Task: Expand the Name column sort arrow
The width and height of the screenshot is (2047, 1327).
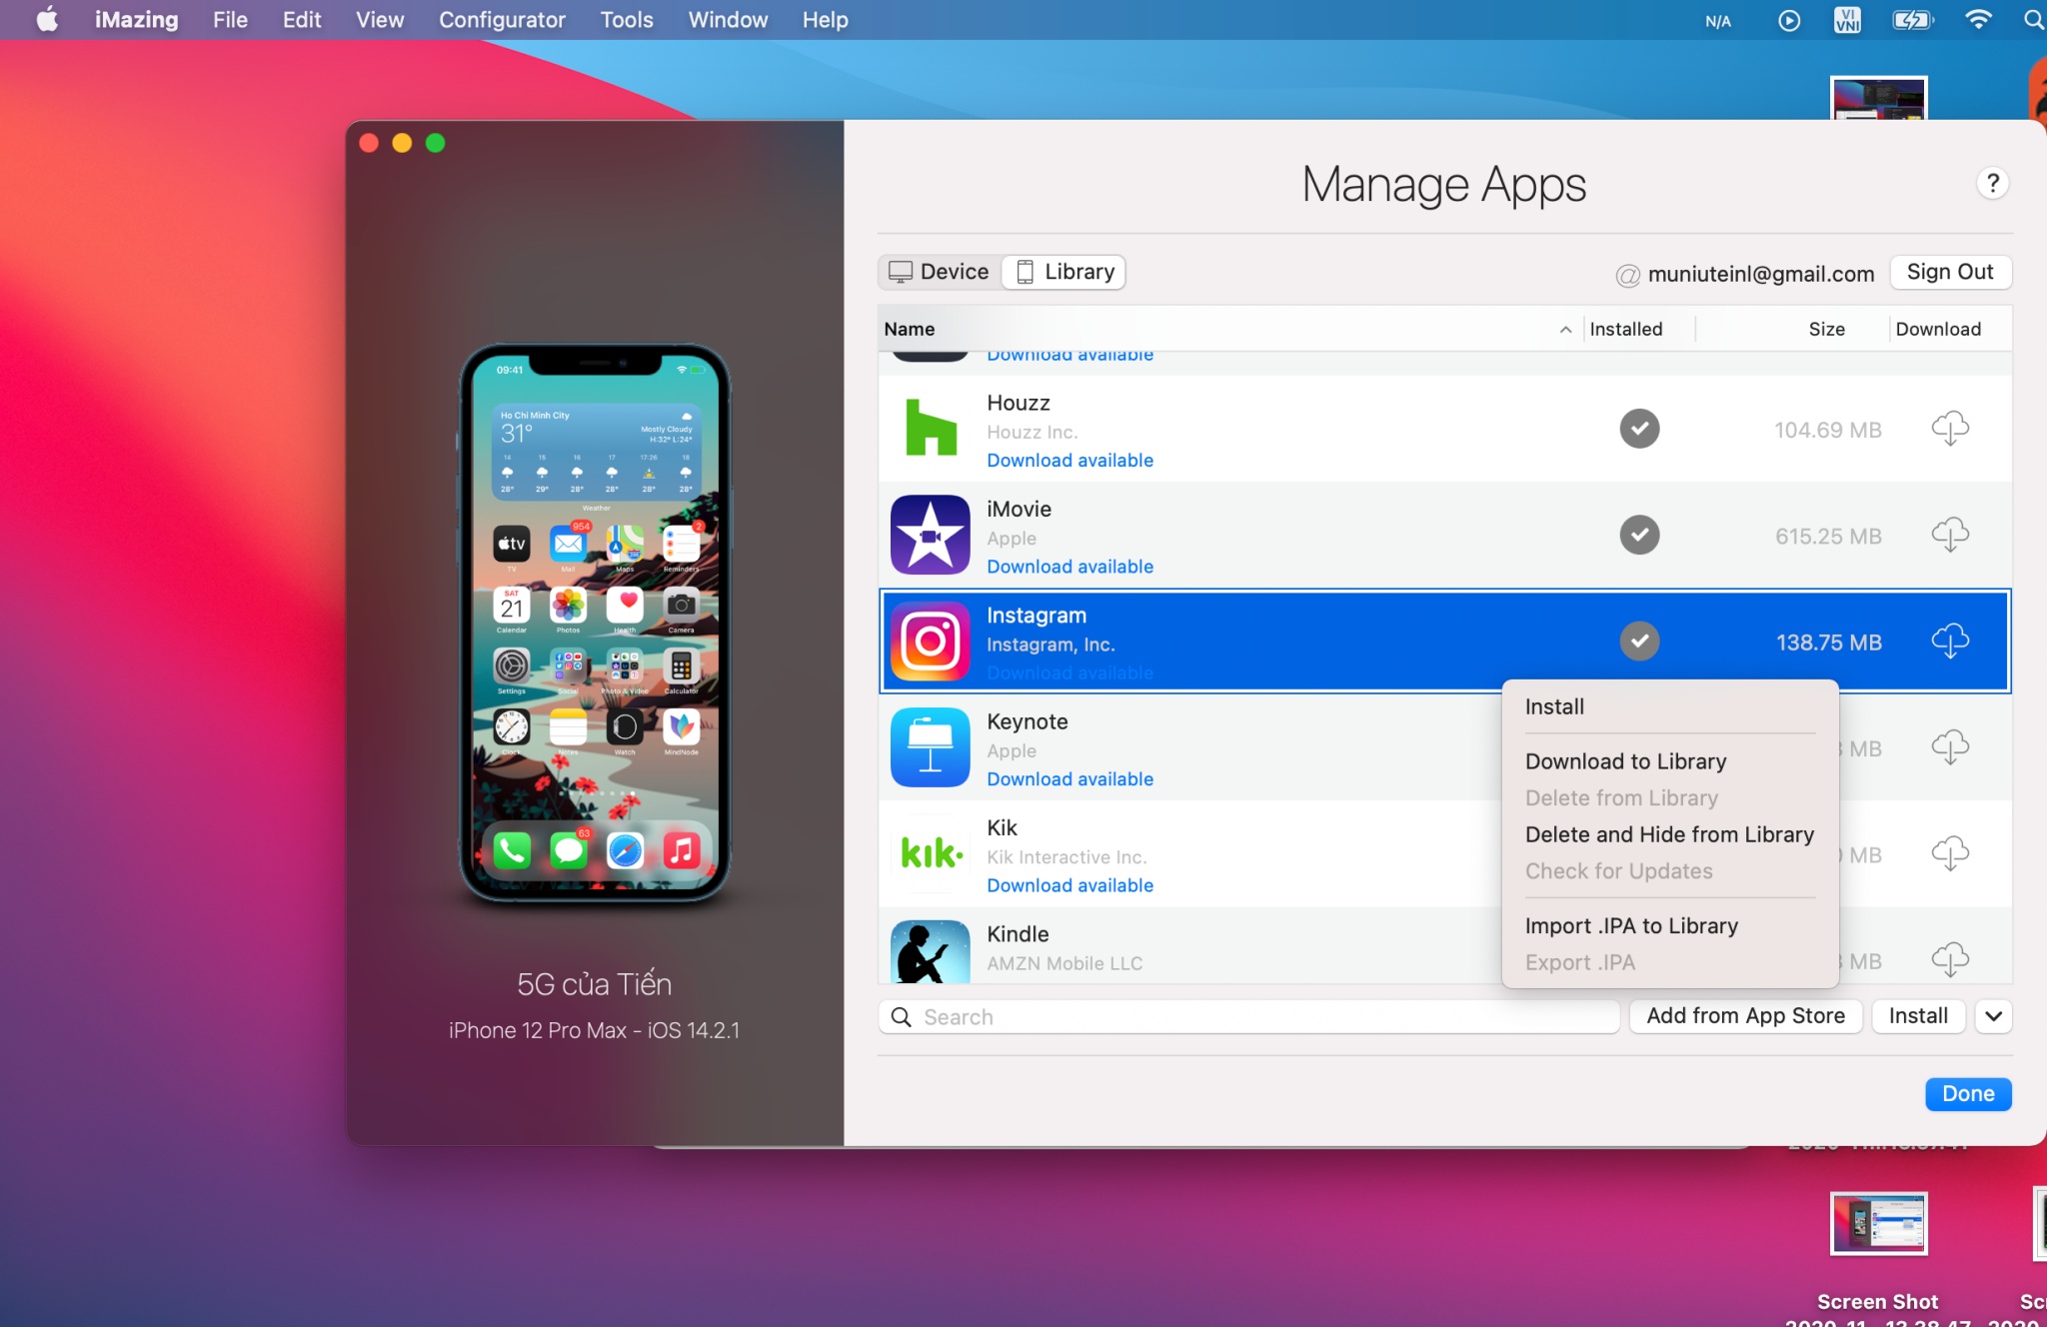Action: (x=1562, y=327)
